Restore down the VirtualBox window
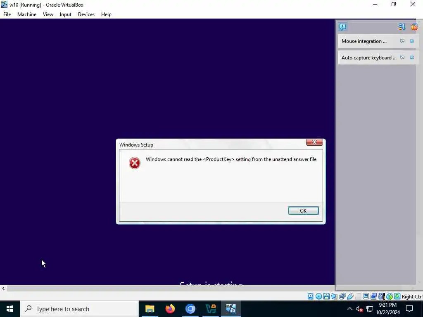The image size is (423, 317). pos(394,4)
